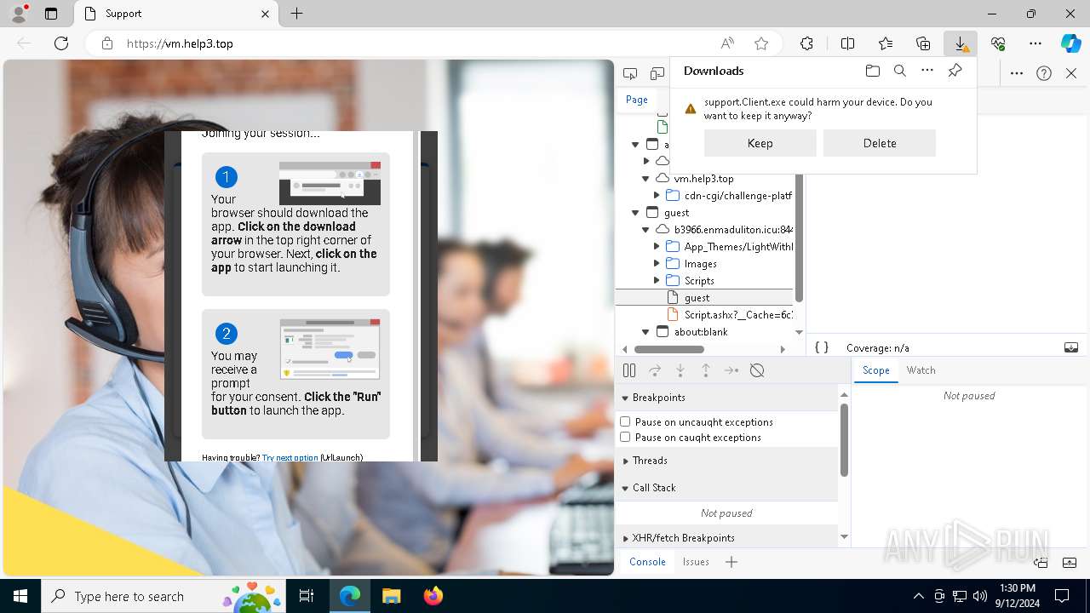This screenshot has width=1090, height=613.
Task: Click the dock quick view icon in the drawer
Action: coord(1041,563)
